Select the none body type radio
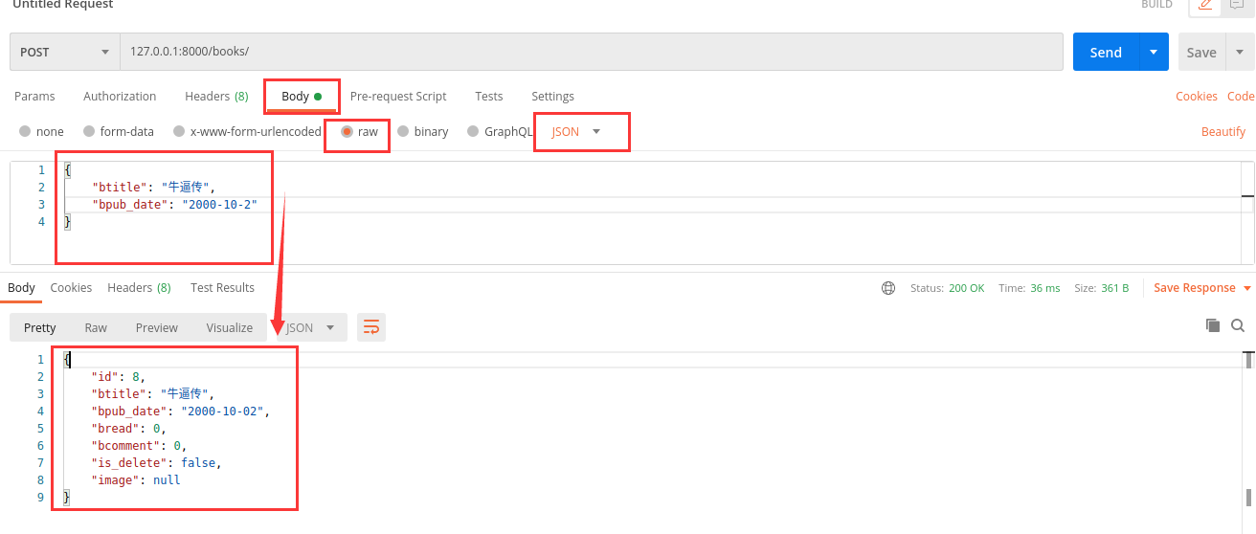The height and width of the screenshot is (534, 1256). pyautogui.click(x=25, y=132)
